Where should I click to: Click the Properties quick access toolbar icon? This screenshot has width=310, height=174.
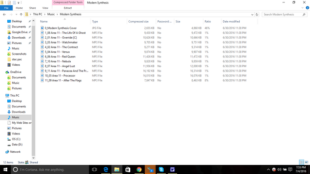[9, 2]
